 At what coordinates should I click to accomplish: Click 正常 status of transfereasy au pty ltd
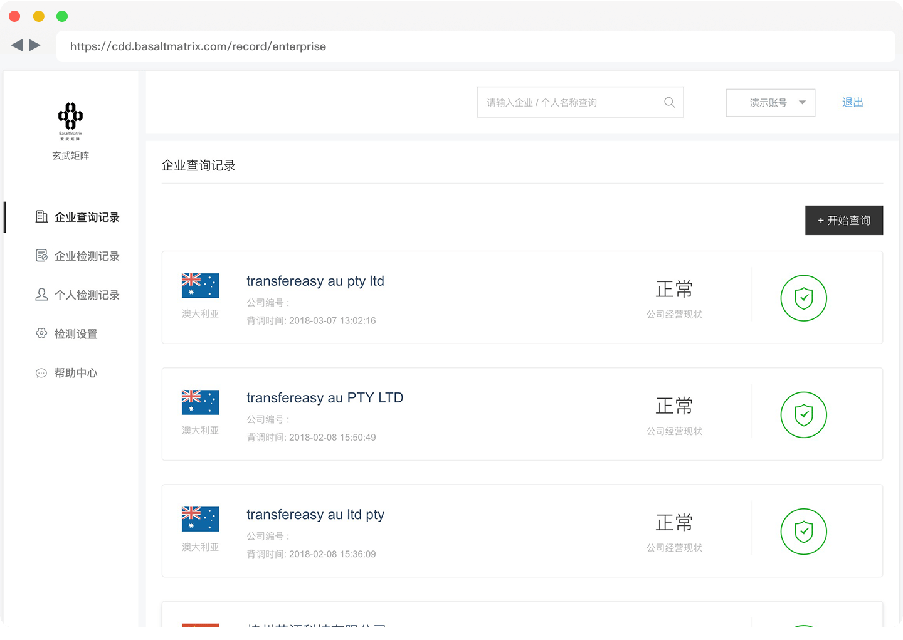pos(674,289)
